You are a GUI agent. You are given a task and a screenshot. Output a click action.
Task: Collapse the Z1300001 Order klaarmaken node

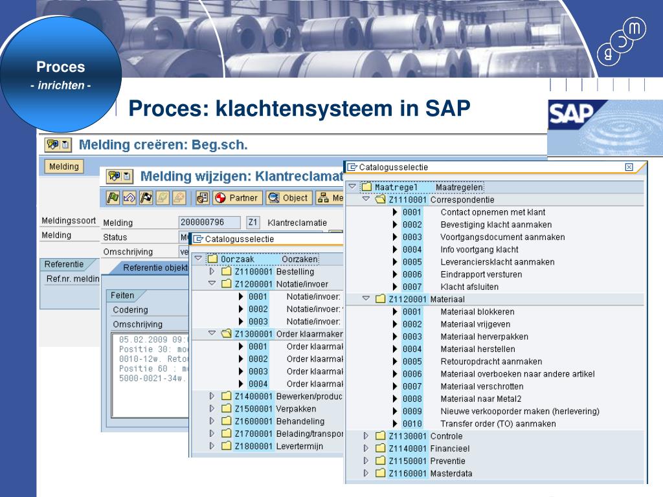pyautogui.click(x=212, y=333)
